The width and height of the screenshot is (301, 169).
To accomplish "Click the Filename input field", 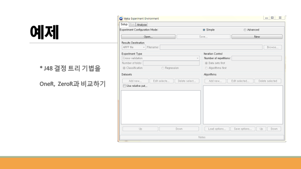I will (211, 47).
